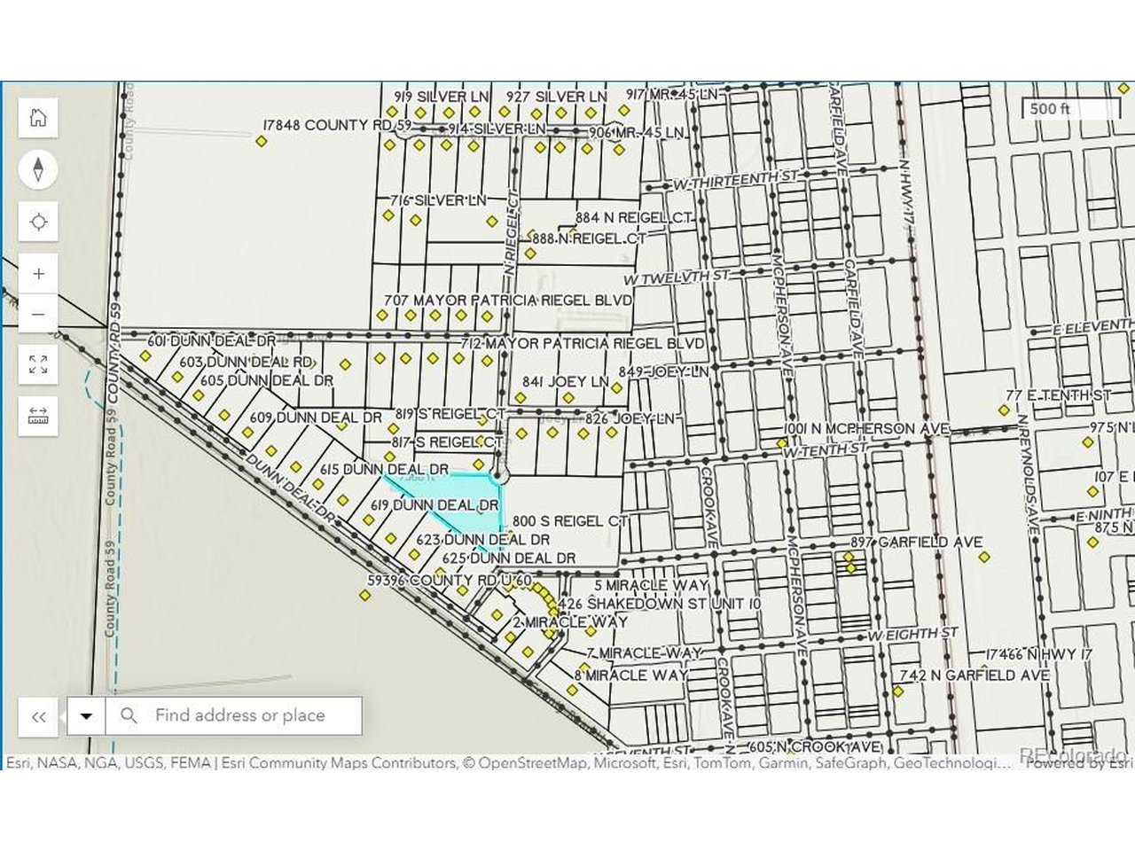Enter fullscreen map view

(x=38, y=364)
